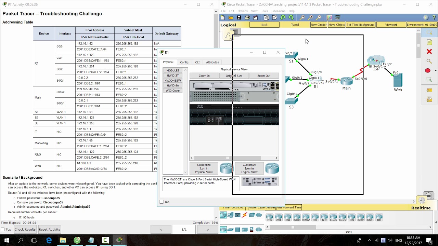This screenshot has width=438, height=246.
Task: Open the Extensions menu
Action: [x=278, y=11]
